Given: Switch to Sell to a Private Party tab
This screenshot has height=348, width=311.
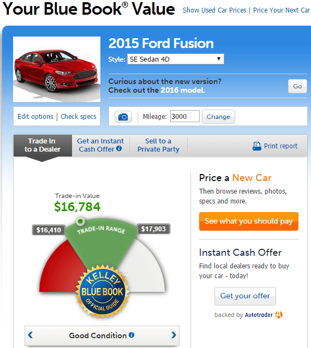Looking at the screenshot, I should pos(158,145).
